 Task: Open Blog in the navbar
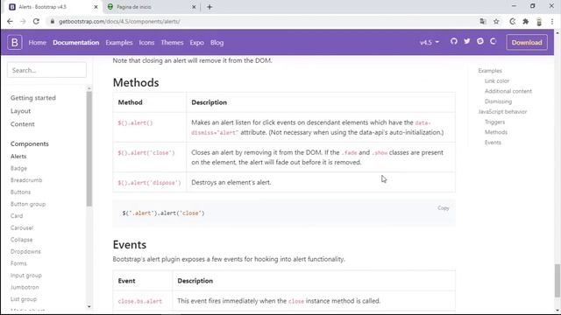coord(217,43)
